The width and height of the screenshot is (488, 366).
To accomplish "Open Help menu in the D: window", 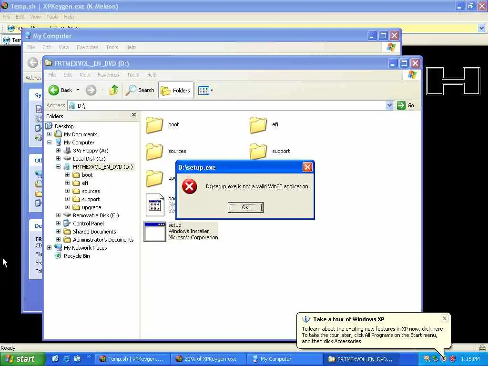I will click(x=151, y=75).
